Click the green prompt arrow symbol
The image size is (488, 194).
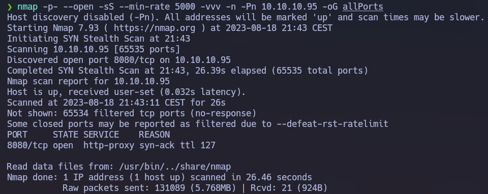pos(10,7)
